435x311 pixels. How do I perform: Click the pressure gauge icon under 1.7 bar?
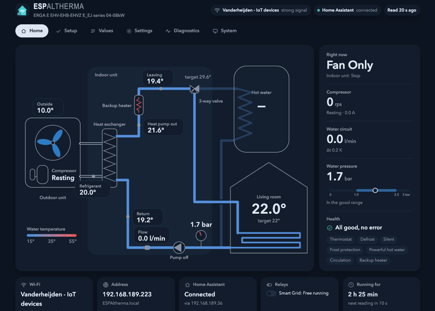201,236
